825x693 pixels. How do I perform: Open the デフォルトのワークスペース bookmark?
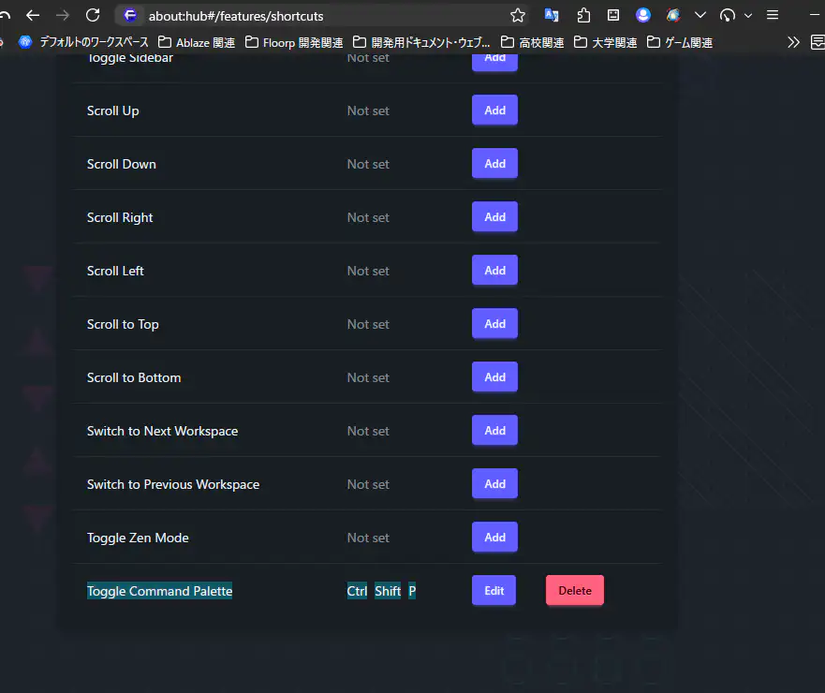pos(83,42)
